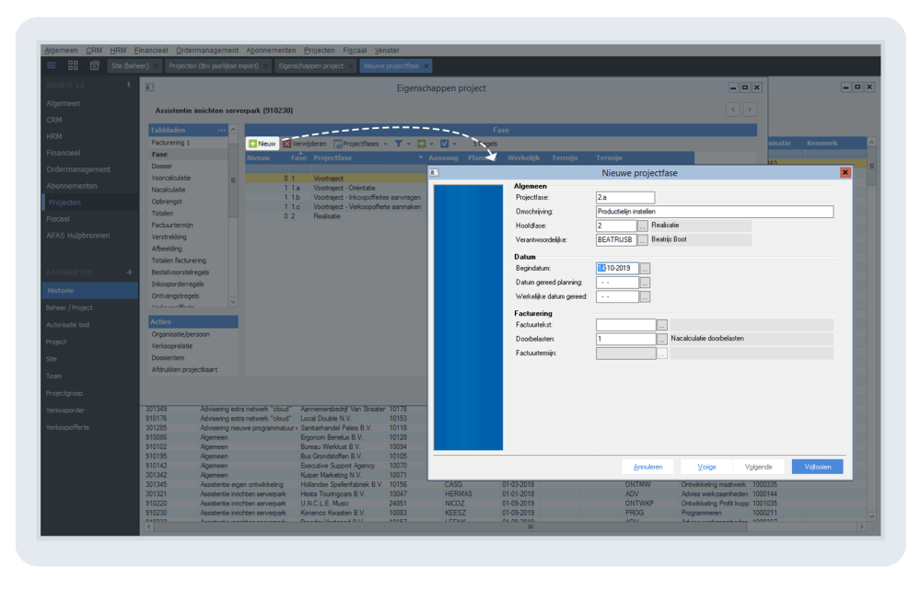Select Voorcalculatie in the Tabbladen list
The image size is (921, 590).
pyautogui.click(x=171, y=178)
